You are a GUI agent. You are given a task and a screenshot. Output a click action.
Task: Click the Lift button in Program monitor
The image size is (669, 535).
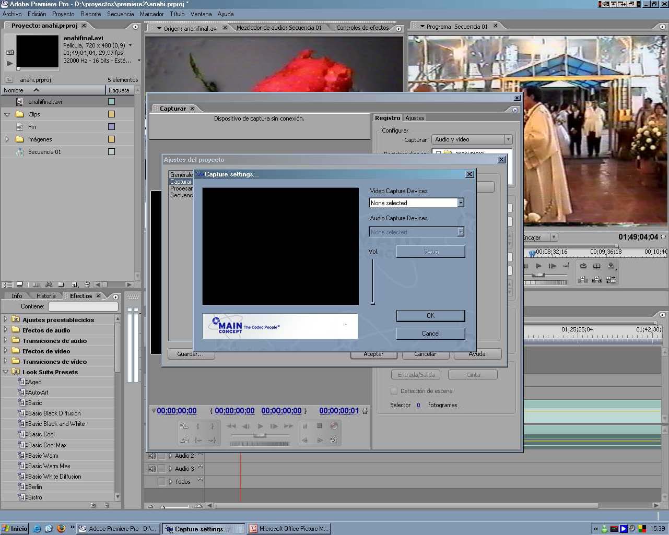point(583,280)
